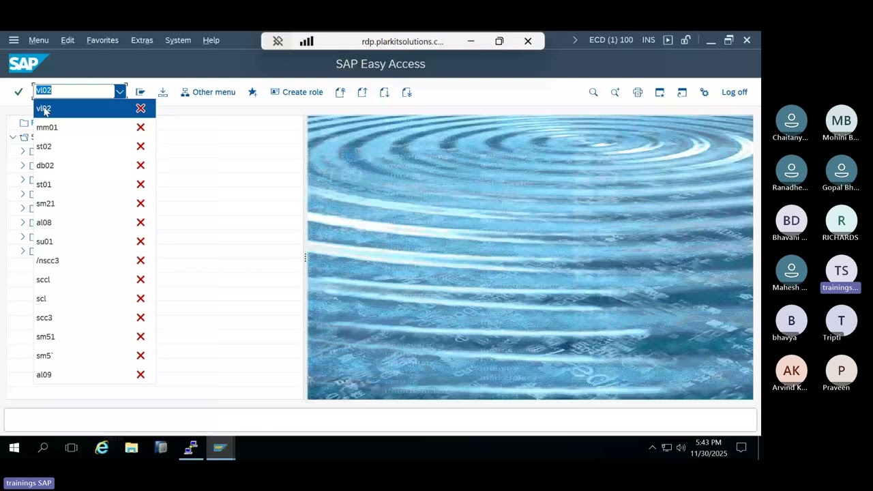Open the Menu menu
873x491 pixels.
38,40
